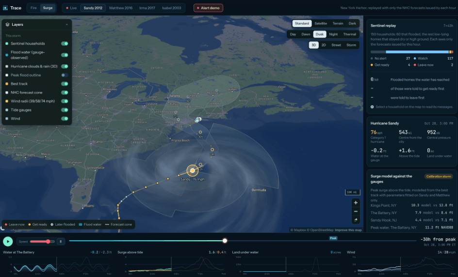Screen dimensions: 458x277
Task: Zoom out the map with the minus button
Action: (356, 212)
